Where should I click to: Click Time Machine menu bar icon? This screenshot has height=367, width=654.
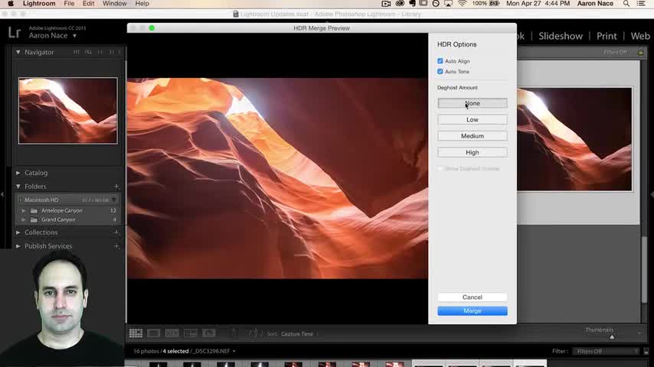click(x=436, y=4)
